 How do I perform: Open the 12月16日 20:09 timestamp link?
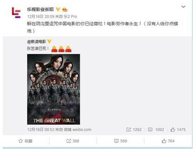tap(41, 16)
